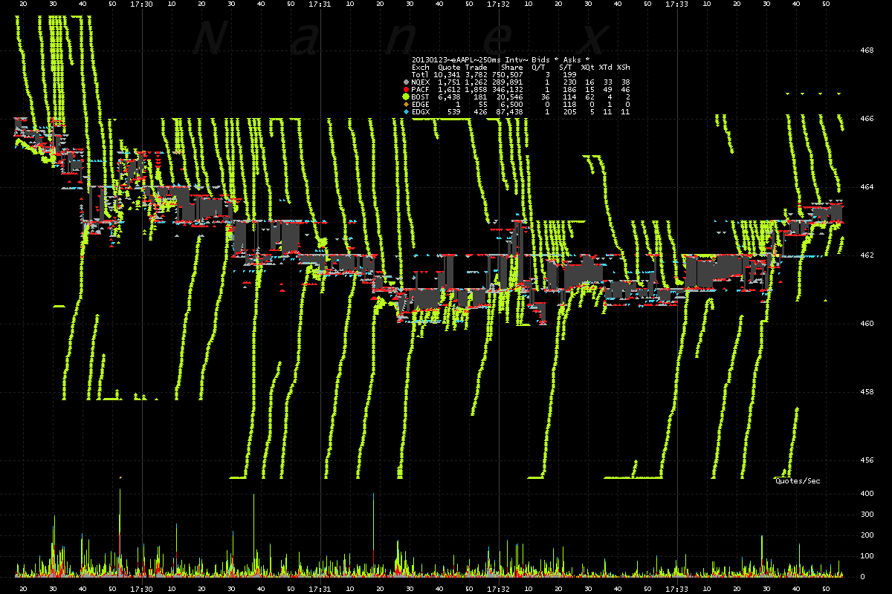Click the 17:31 marker on top time axis
Screen dimensions: 892x594
click(x=320, y=4)
